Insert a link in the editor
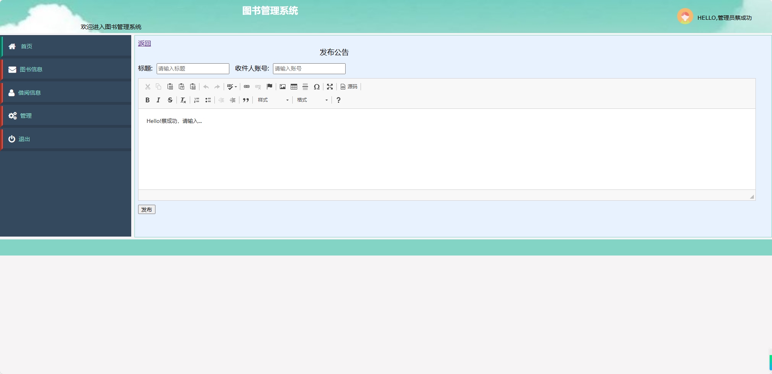772x374 pixels. click(x=247, y=87)
